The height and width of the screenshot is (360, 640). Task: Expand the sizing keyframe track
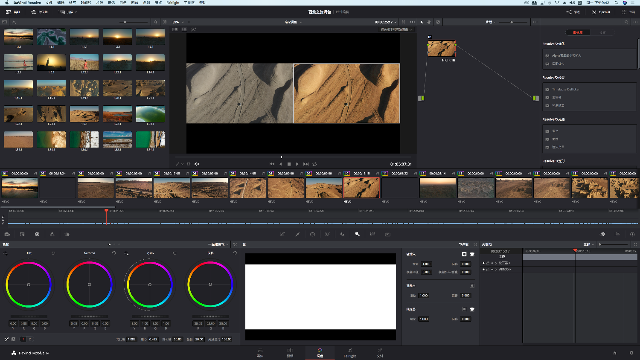pyautogui.click(x=496, y=269)
